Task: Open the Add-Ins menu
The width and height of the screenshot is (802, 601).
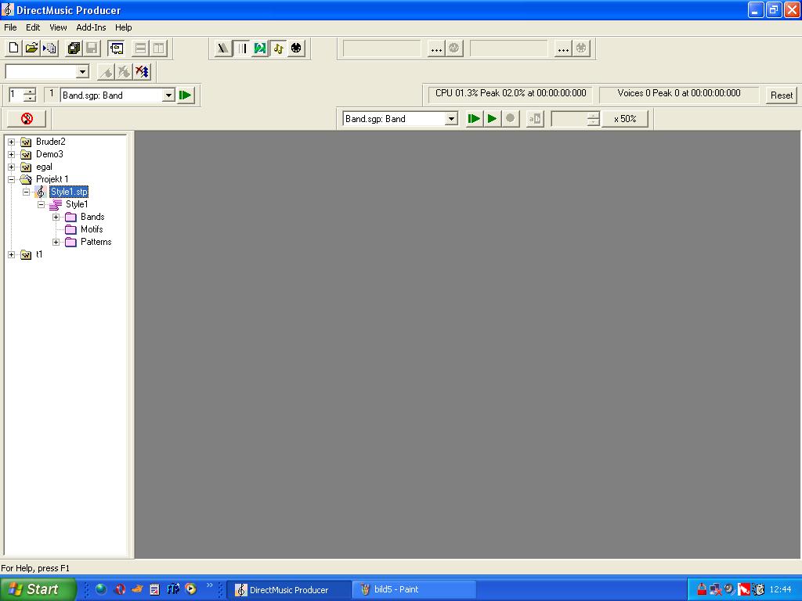Action: point(91,27)
